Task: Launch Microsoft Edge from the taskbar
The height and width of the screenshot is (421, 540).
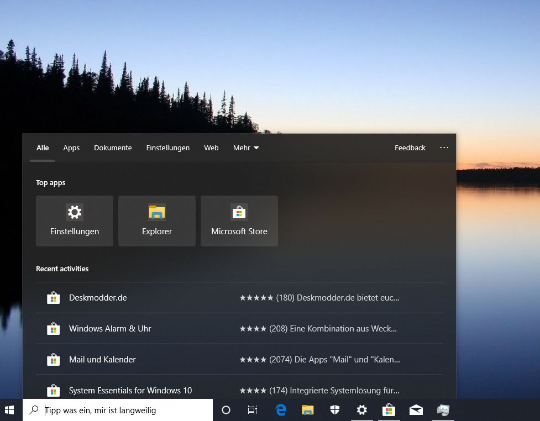Action: pos(281,410)
